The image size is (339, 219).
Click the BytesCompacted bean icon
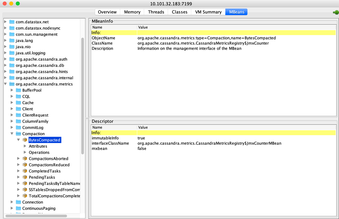click(x=25, y=140)
